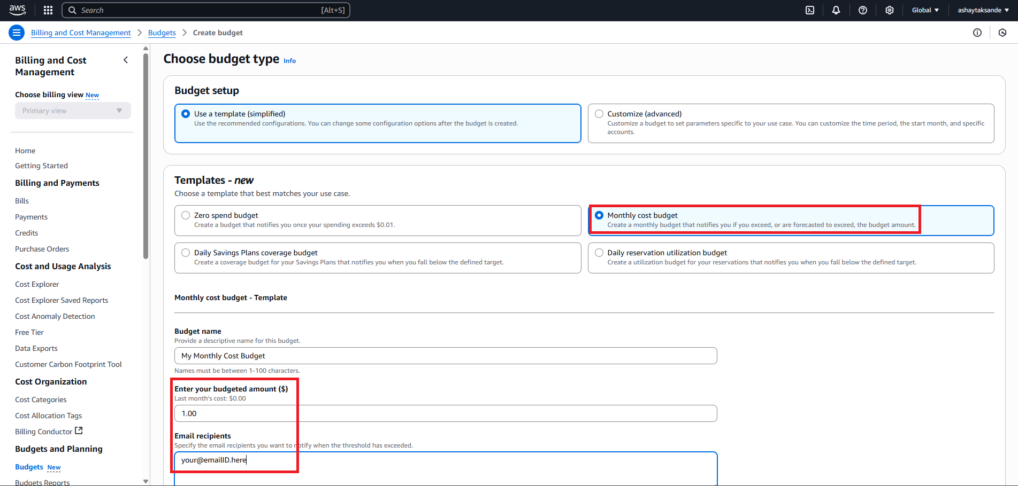Image resolution: width=1018 pixels, height=486 pixels.
Task: Click 'Last month's cost: $0.00' text
Action: point(210,398)
